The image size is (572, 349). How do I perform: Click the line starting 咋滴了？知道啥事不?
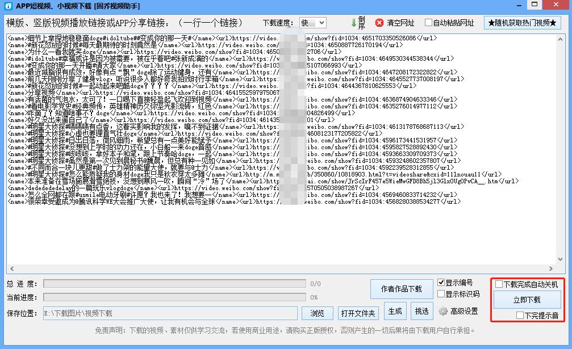[x=181, y=113]
